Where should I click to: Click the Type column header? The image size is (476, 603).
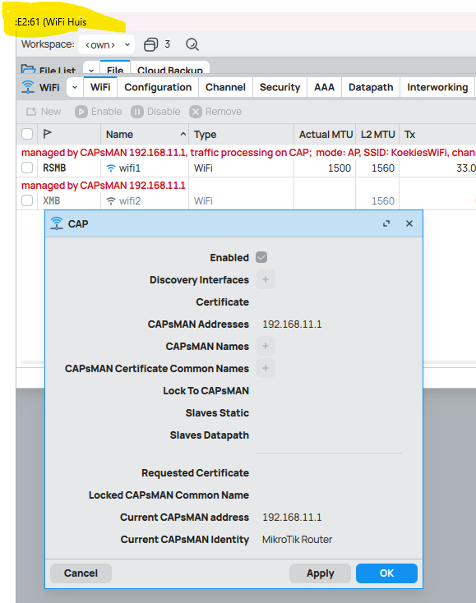pyautogui.click(x=241, y=134)
